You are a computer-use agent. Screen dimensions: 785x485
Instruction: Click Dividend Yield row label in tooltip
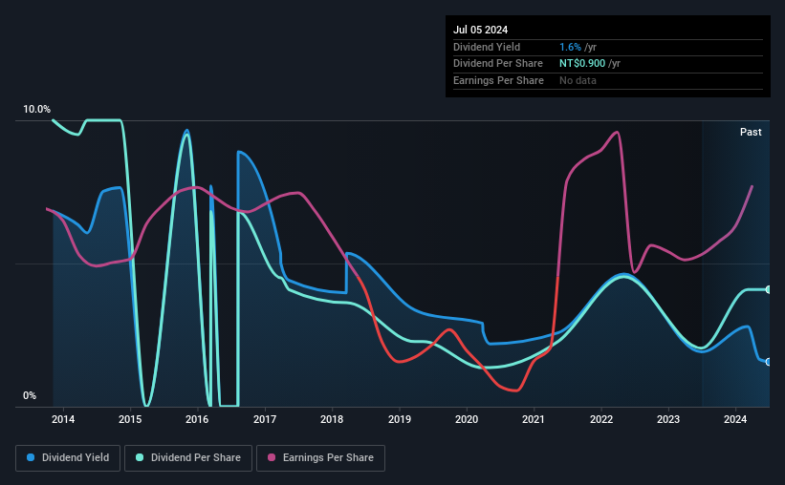point(487,47)
